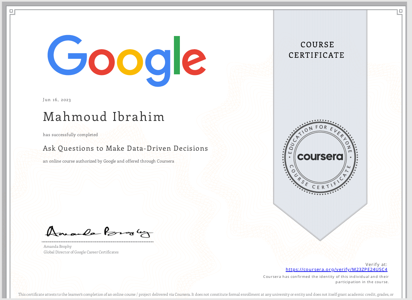Screen dimensions: 412x300
Task: Click the Google logo
Action: click(127, 61)
